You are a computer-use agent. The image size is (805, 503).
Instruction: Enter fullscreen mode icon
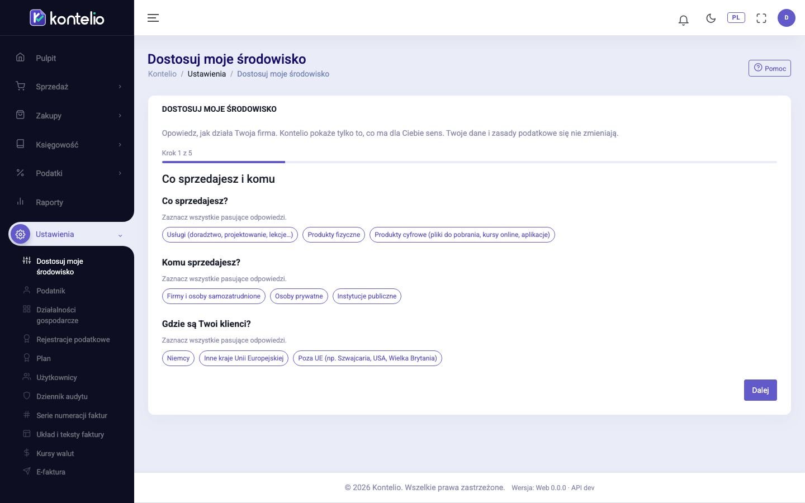(x=761, y=18)
